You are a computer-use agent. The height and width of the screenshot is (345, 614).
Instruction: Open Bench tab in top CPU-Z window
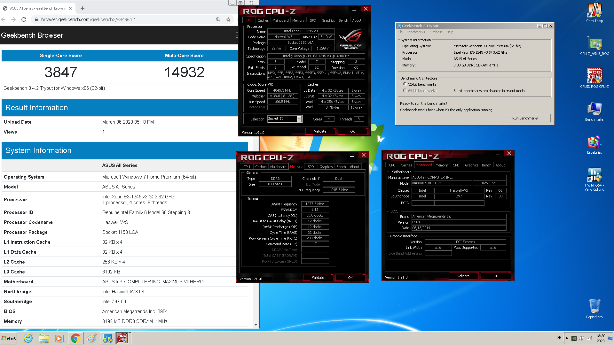click(x=343, y=20)
